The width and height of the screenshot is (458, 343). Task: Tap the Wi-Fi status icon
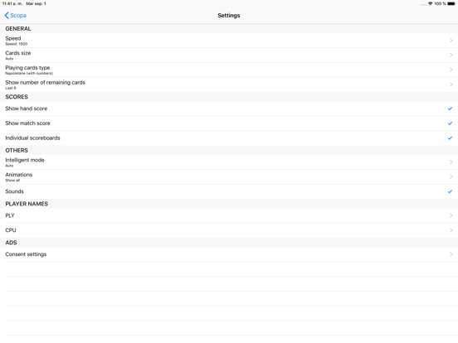click(431, 3)
